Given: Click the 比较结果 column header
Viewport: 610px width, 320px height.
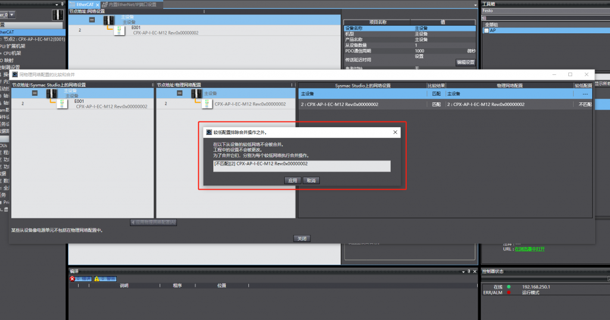Looking at the screenshot, I should point(436,86).
